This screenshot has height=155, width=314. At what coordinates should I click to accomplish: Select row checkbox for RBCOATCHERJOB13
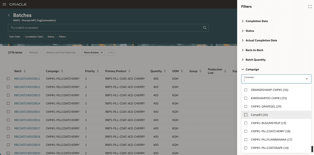click(8, 95)
